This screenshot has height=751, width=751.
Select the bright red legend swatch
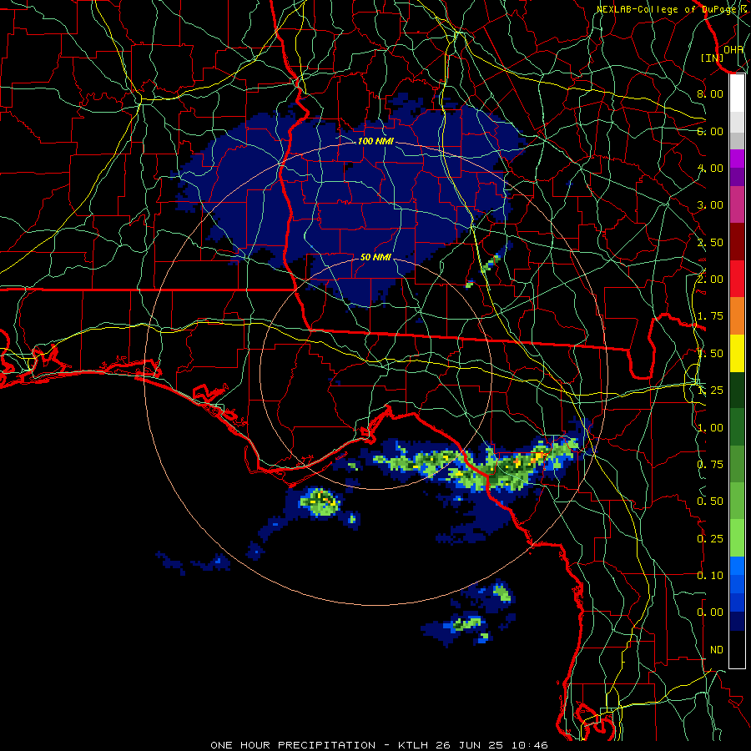pos(737,279)
